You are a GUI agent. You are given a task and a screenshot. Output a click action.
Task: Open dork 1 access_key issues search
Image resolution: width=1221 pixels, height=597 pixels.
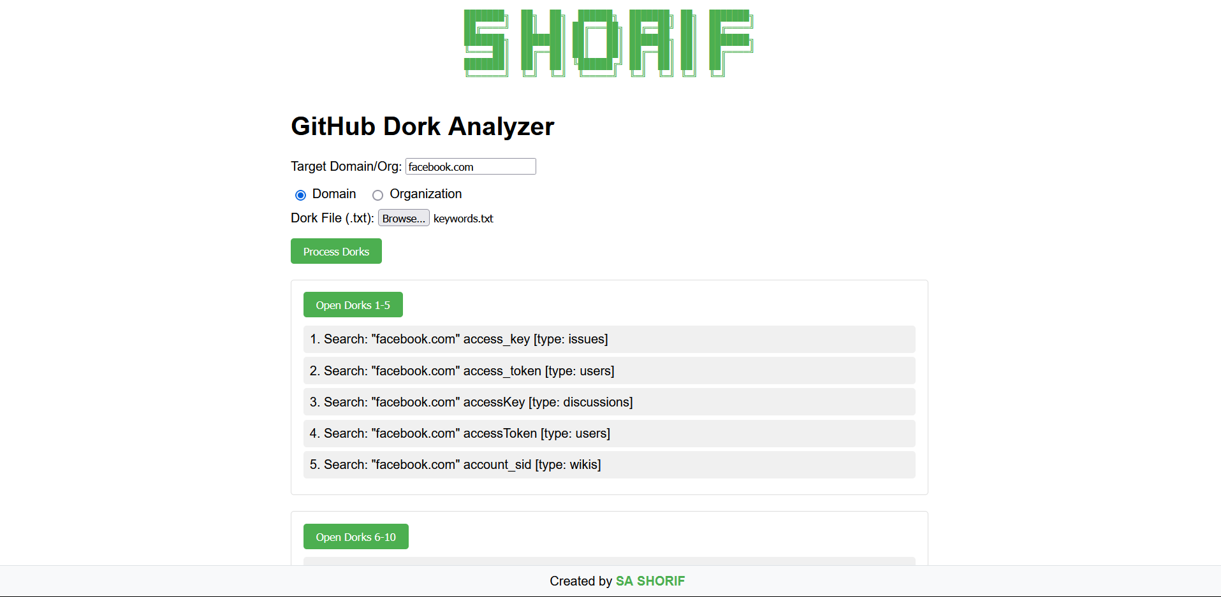(609, 339)
